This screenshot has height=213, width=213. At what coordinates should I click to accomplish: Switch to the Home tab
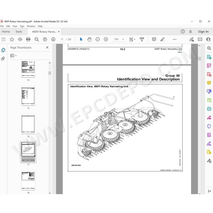tap(6, 32)
